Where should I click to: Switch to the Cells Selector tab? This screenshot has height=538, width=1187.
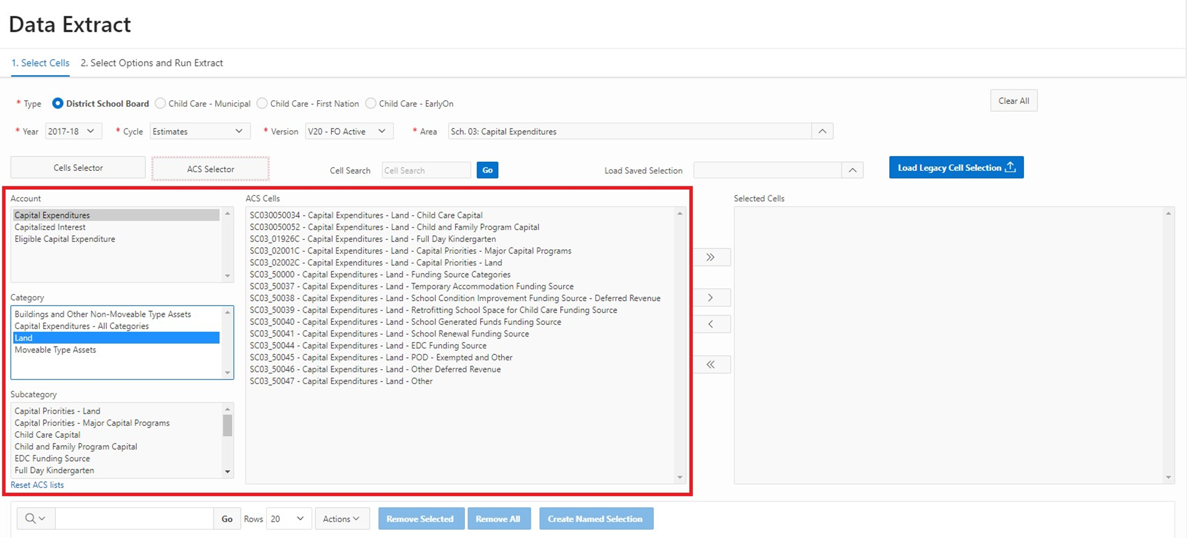pos(78,168)
